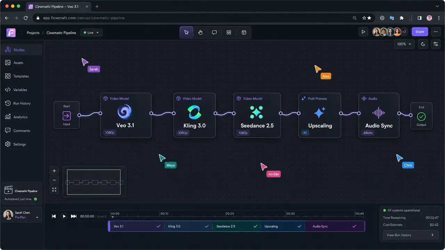Open the more options menu beside Share

pos(436,32)
